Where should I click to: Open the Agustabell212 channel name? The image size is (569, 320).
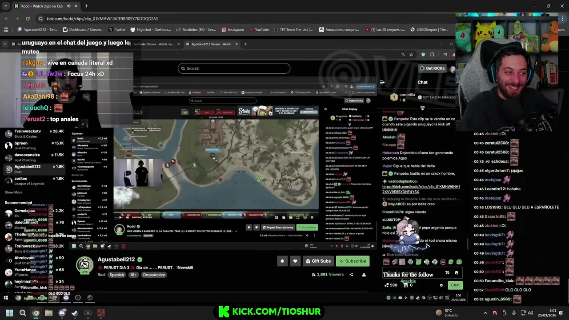pos(116,260)
